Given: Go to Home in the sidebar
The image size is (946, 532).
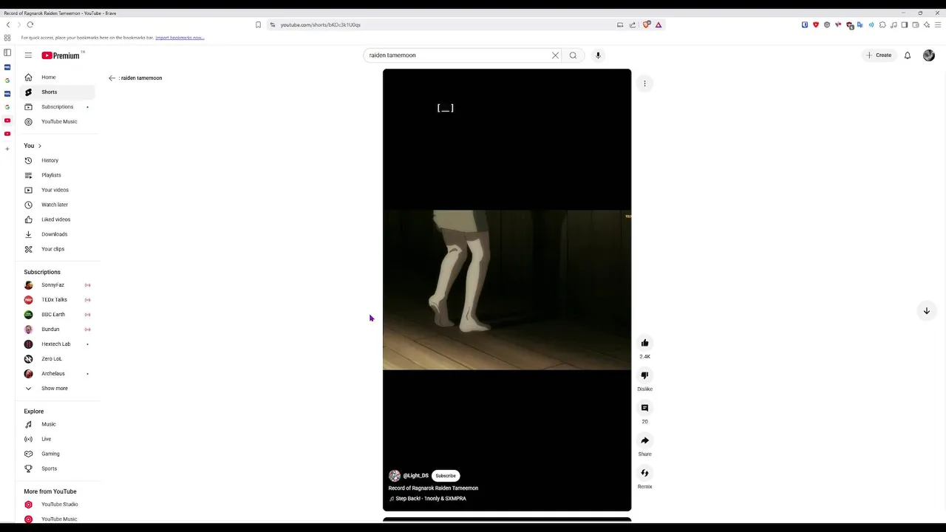Looking at the screenshot, I should pos(58,77).
